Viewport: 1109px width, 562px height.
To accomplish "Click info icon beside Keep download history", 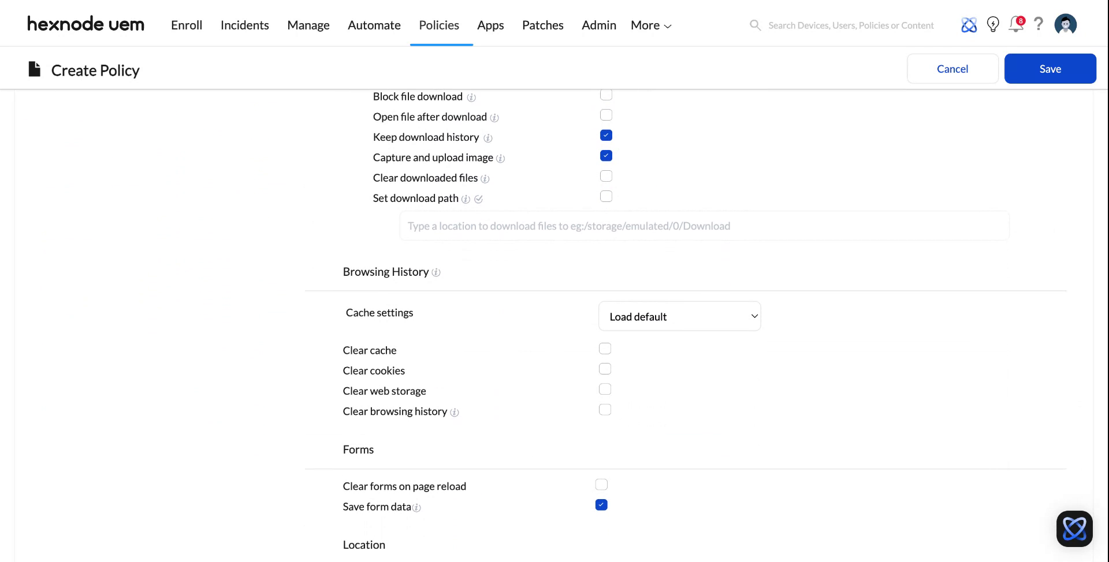I will pos(487,138).
